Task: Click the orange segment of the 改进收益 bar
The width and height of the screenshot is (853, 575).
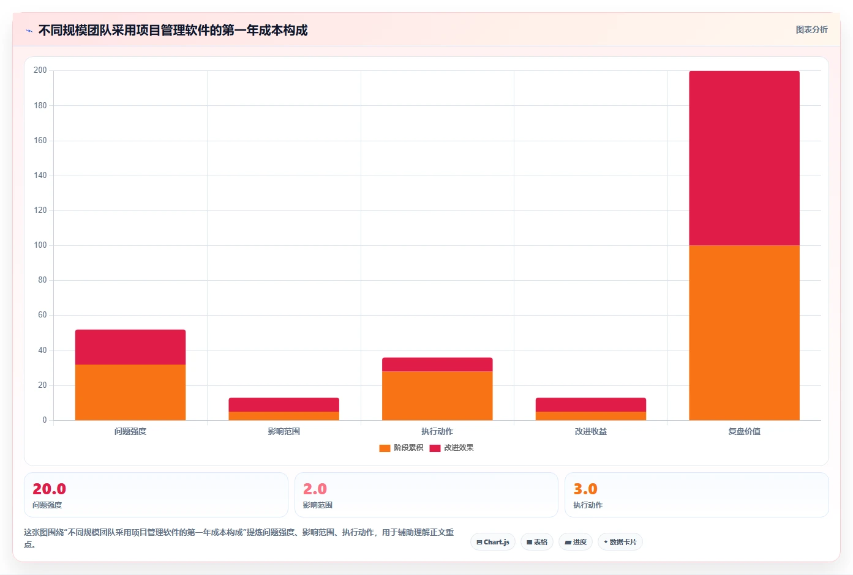Action: tap(591, 416)
